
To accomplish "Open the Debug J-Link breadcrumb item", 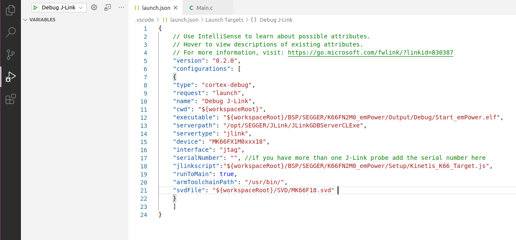I will 276,20.
